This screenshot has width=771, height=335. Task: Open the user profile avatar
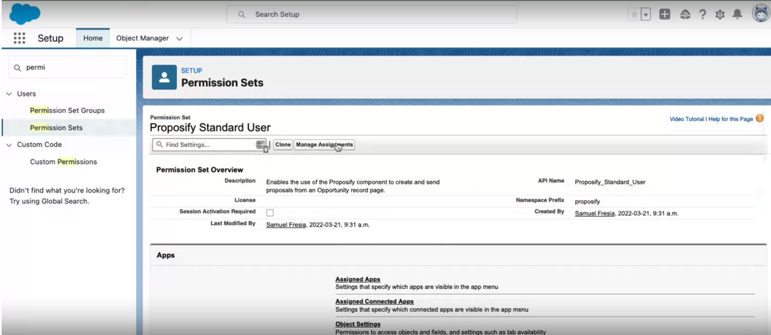coord(760,13)
